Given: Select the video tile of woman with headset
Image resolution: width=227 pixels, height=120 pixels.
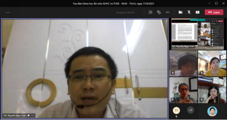Looking at the screenshot, I should click(212, 90).
